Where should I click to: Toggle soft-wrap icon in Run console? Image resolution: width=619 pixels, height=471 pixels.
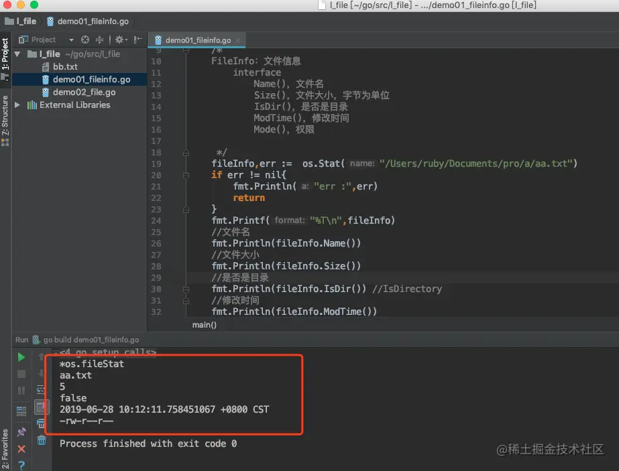tap(40, 390)
